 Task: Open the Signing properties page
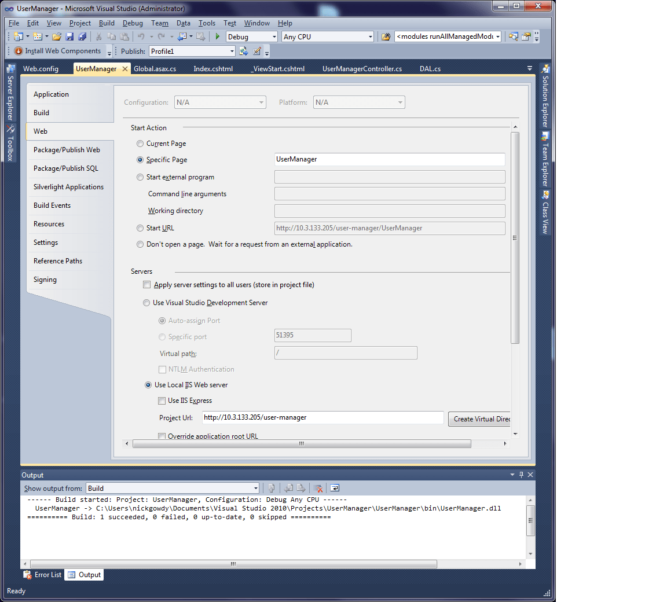(x=45, y=280)
